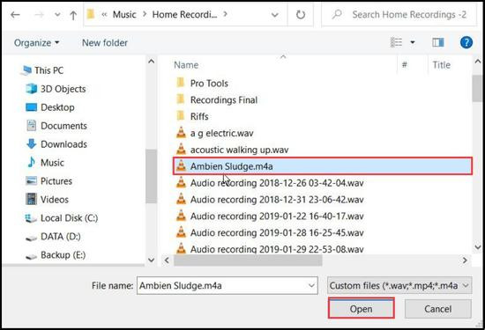Open recent locations dropdown arrow
Screen dimensions: 485x330
click(x=57, y=14)
